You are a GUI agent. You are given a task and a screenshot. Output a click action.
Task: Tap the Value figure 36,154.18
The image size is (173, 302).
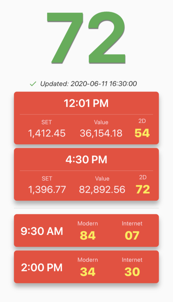point(101,133)
